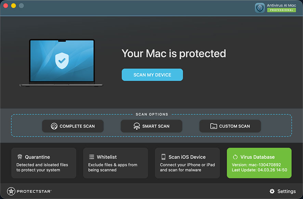Click the Whitelist list icon
This screenshot has width=303, height=199.
(91, 157)
